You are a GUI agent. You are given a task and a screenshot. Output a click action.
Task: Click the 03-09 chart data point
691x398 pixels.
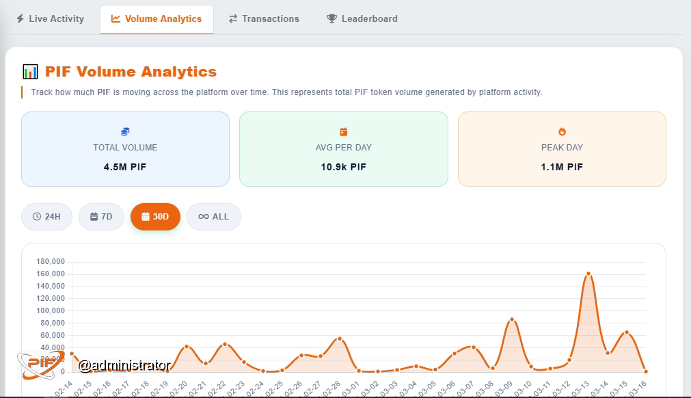click(x=512, y=319)
